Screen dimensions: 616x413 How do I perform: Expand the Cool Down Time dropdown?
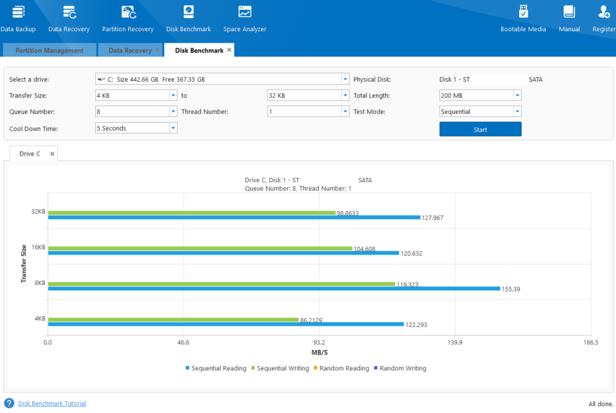pyautogui.click(x=173, y=128)
